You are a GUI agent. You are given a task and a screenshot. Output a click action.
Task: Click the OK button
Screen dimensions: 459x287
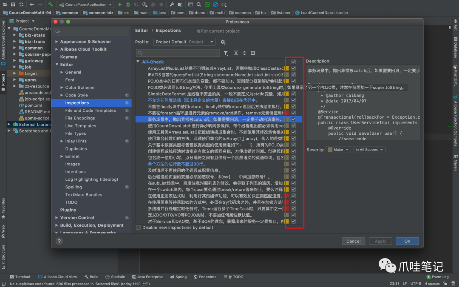click(x=407, y=241)
